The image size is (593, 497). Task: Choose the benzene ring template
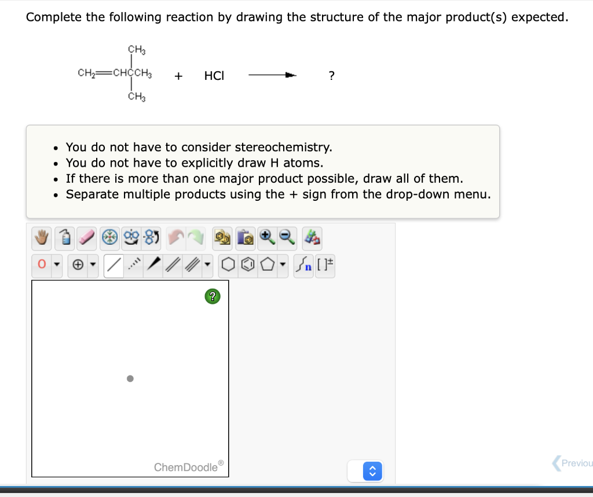click(x=248, y=266)
